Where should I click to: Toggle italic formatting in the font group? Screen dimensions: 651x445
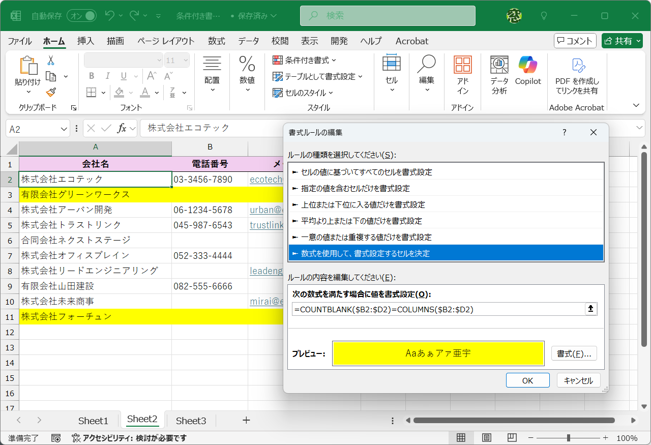click(107, 76)
